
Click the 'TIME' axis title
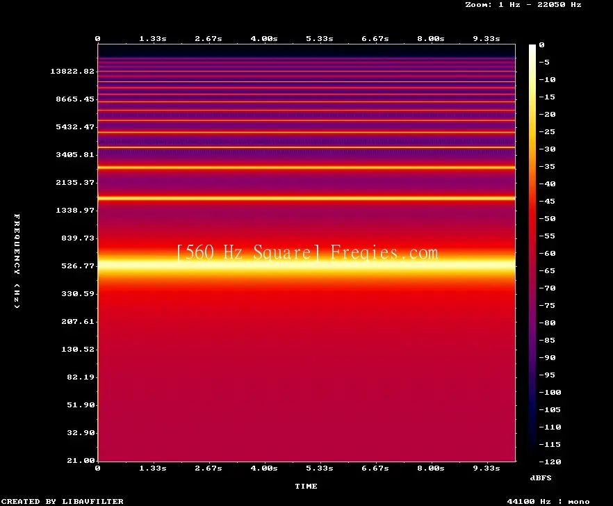(306, 486)
